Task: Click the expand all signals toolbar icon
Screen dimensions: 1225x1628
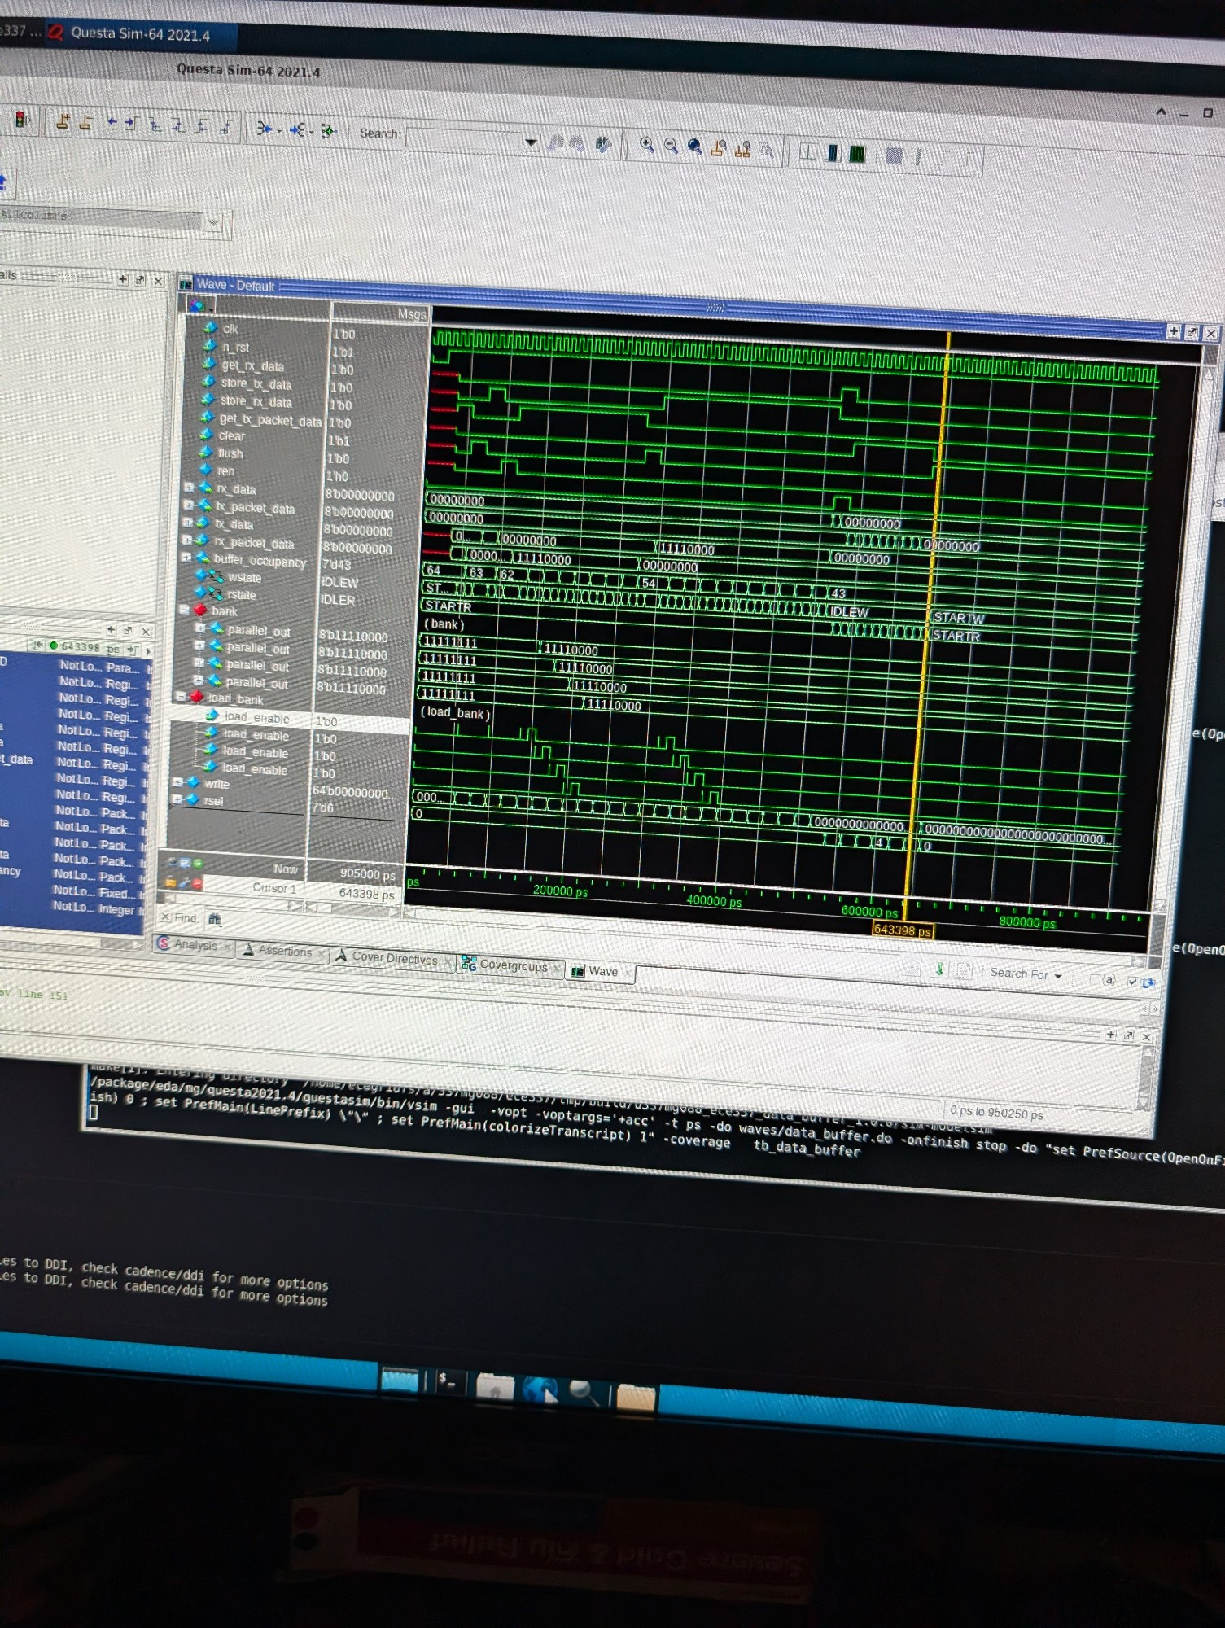Action: pos(298,129)
